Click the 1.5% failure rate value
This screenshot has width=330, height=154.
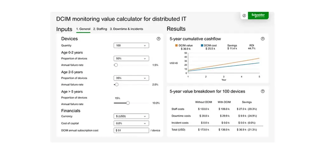(x=155, y=65)
